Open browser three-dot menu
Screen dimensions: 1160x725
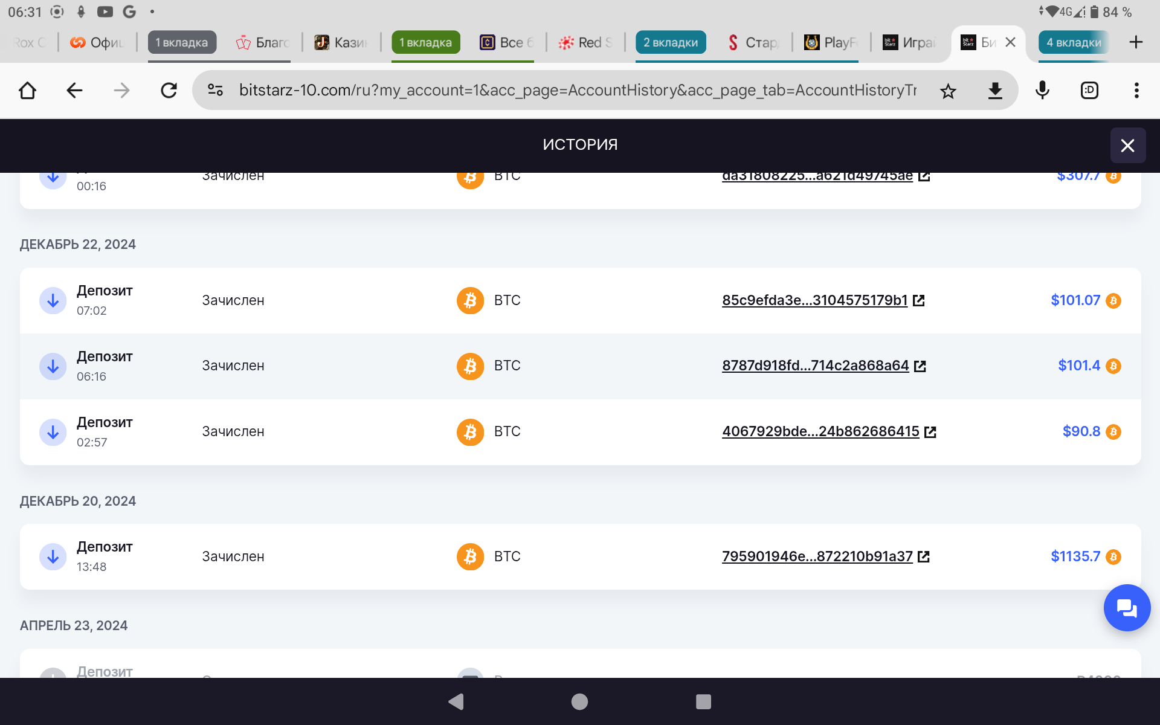[1136, 91]
